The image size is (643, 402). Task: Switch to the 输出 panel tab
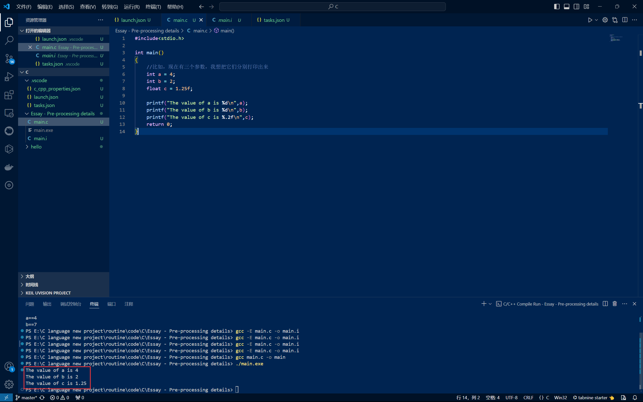(47, 304)
